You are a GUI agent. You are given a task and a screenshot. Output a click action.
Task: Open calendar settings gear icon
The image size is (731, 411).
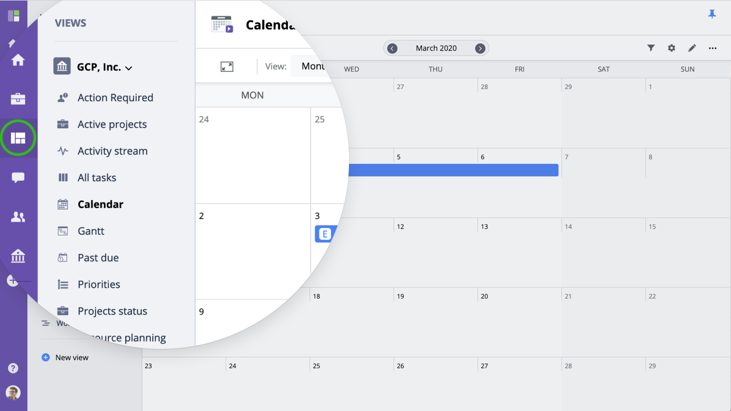(x=671, y=48)
